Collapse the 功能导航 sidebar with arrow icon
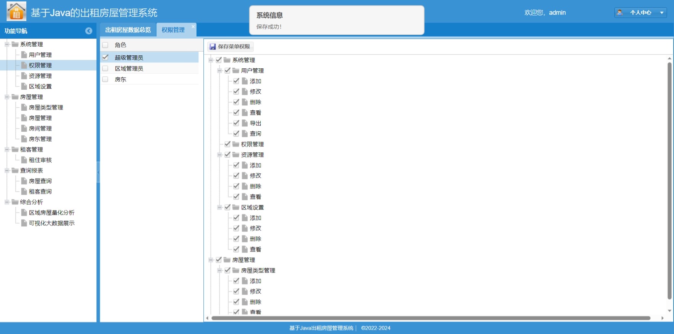The image size is (674, 334). (x=89, y=31)
